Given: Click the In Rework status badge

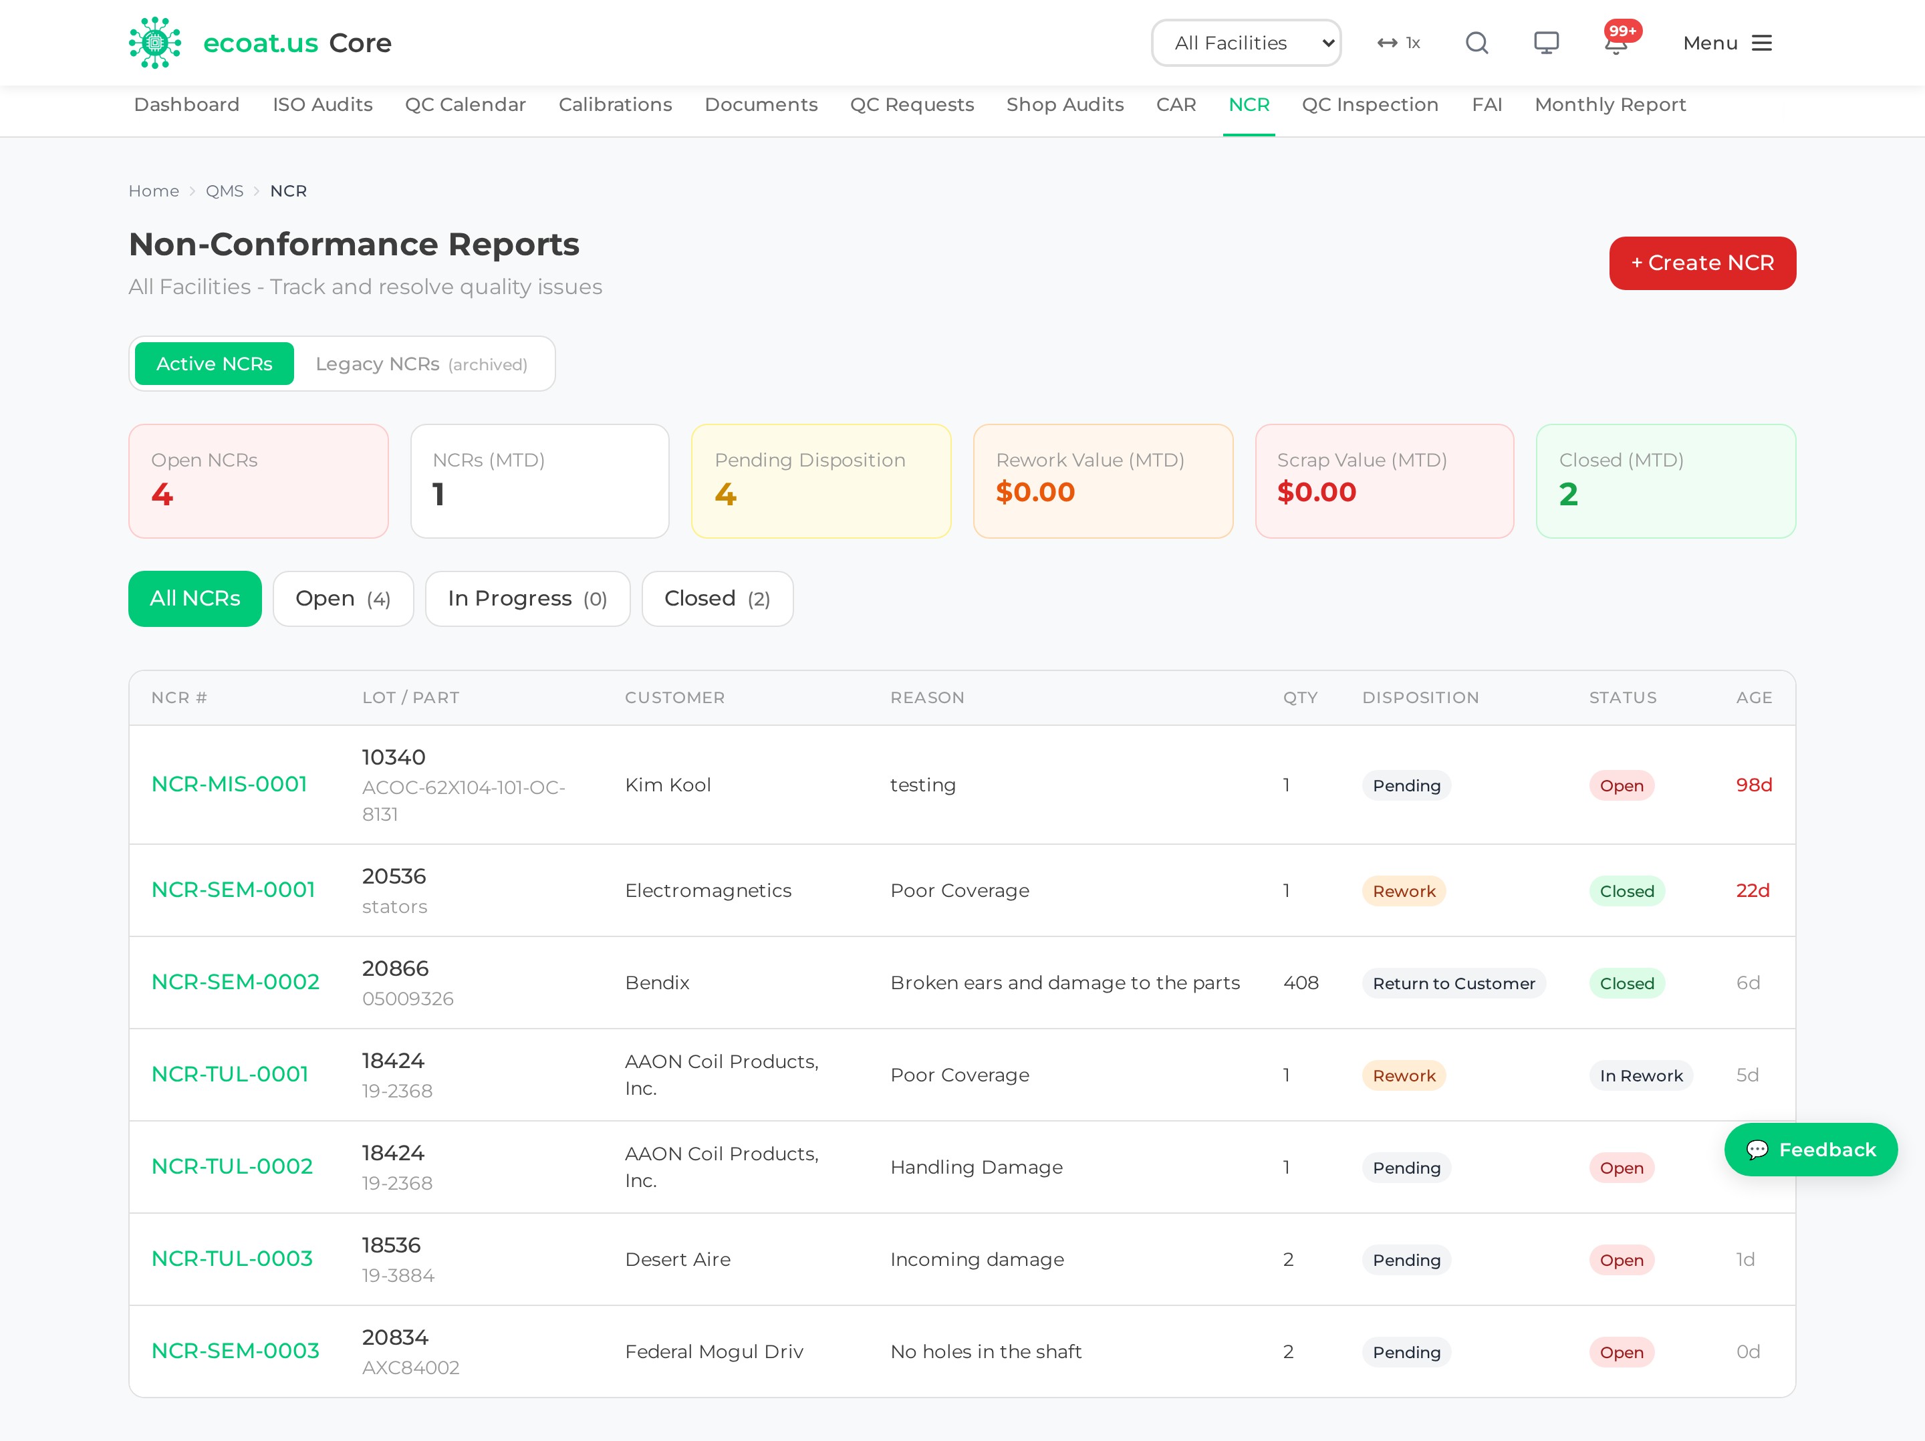Looking at the screenshot, I should [1640, 1075].
